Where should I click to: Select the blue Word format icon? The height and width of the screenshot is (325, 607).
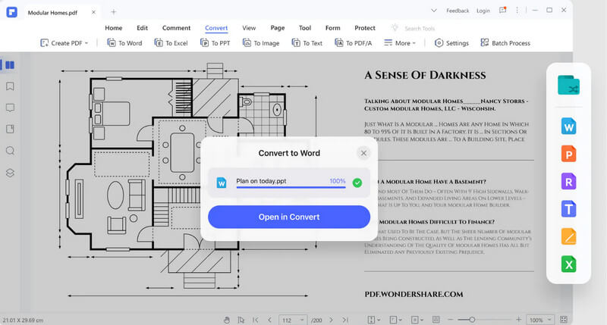click(x=568, y=127)
